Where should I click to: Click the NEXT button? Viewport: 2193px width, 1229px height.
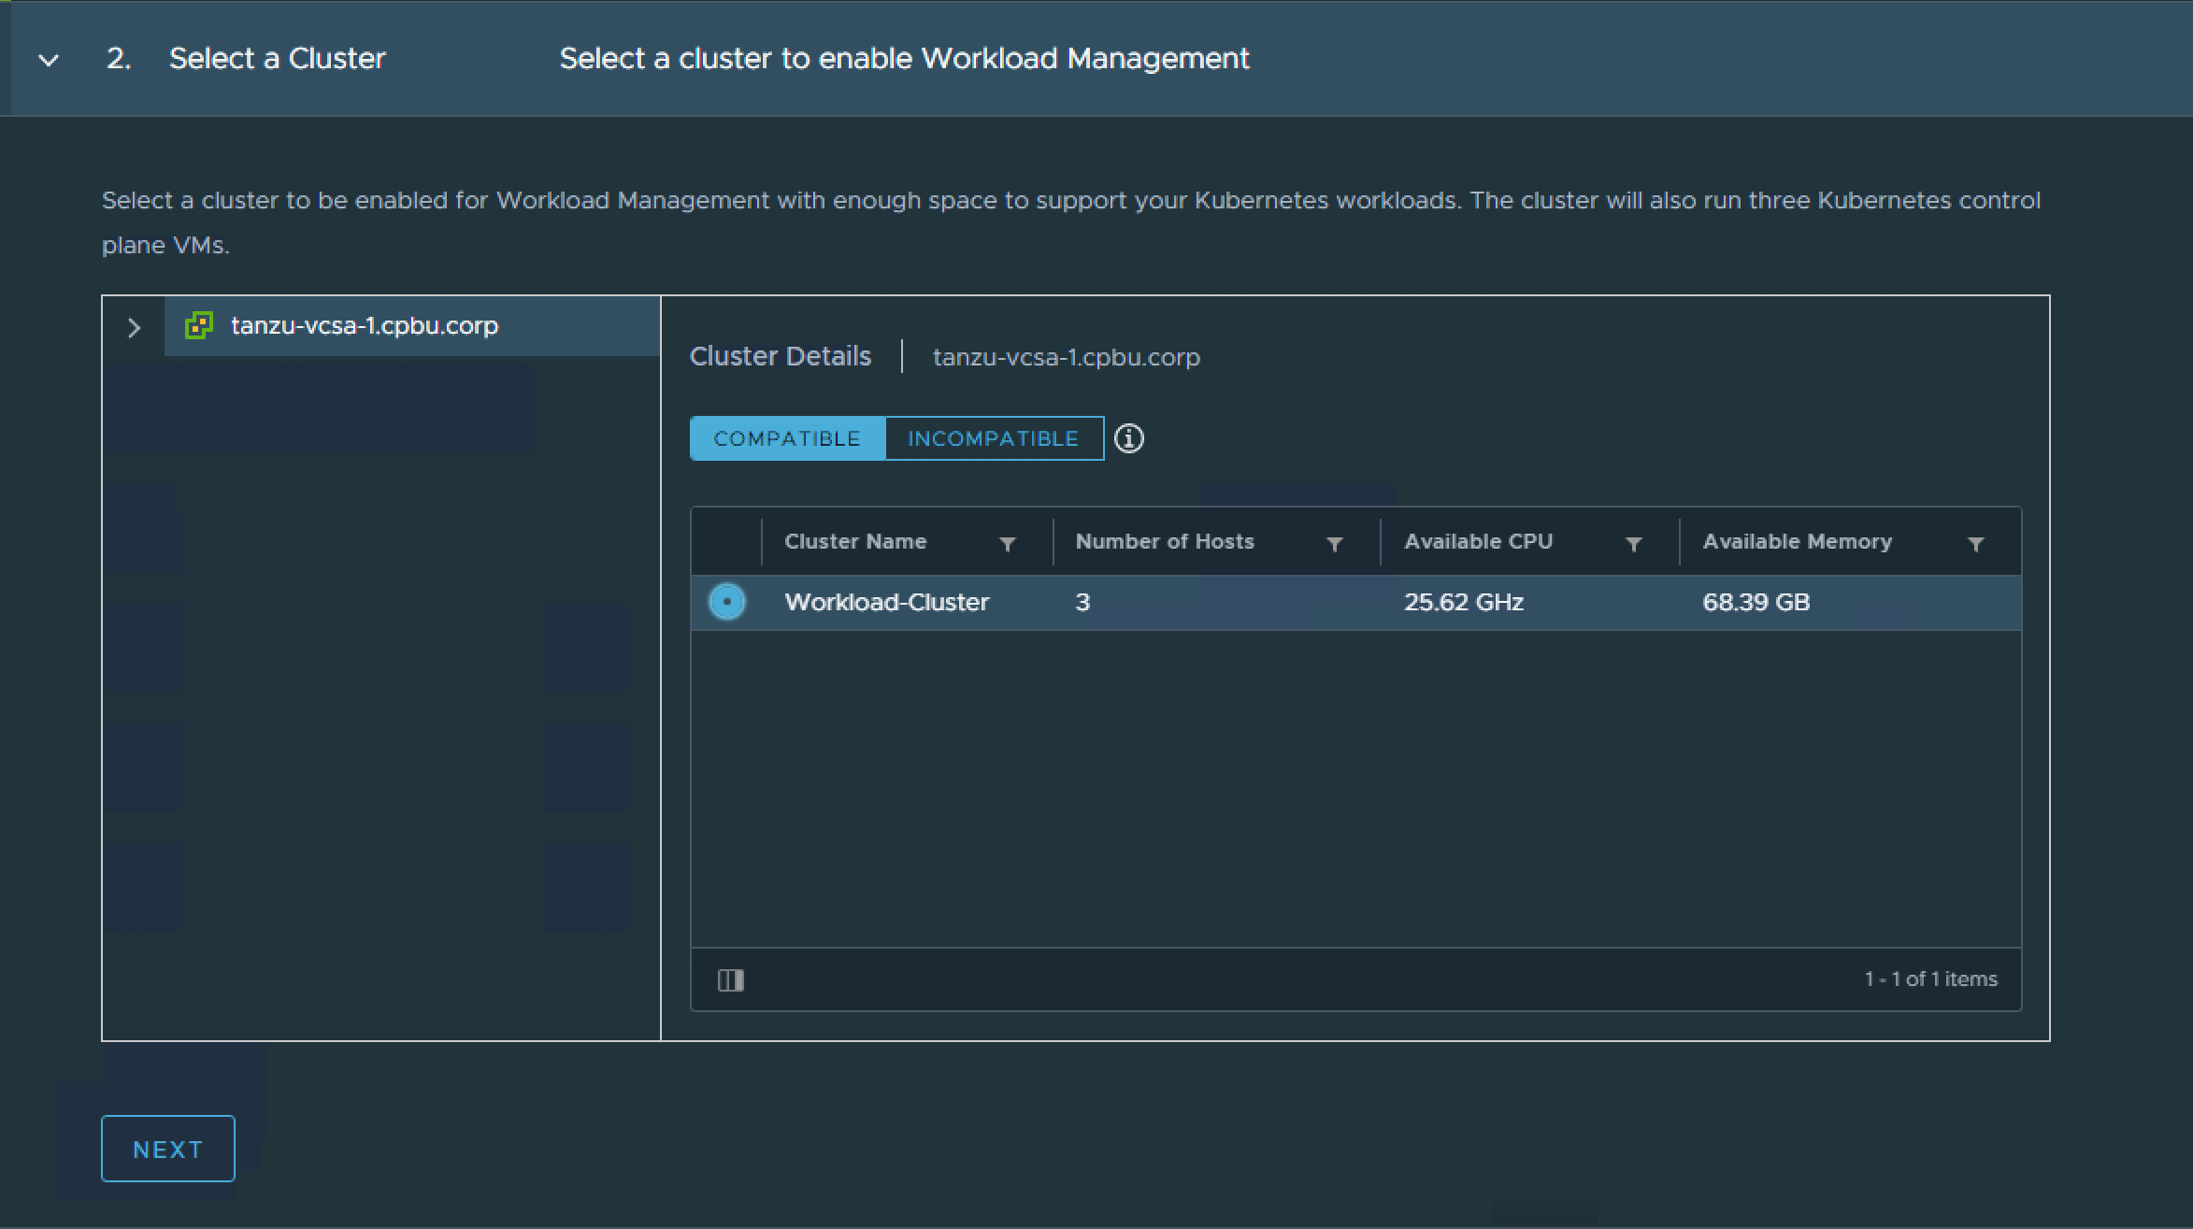click(x=168, y=1149)
